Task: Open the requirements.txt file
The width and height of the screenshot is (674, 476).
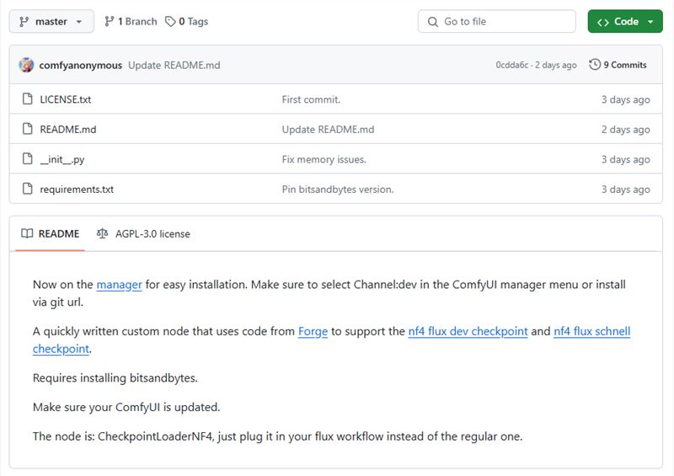Action: point(77,190)
